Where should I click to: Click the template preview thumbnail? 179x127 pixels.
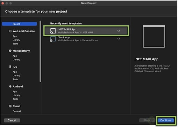pos(154,36)
